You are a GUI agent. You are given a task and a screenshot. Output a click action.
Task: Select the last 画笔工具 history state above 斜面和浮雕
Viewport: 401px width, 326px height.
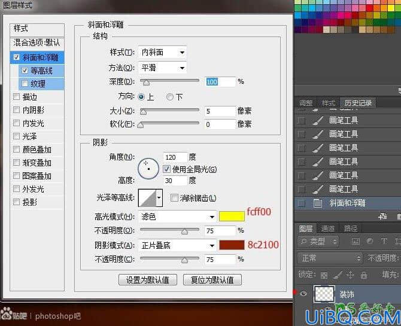348,189
